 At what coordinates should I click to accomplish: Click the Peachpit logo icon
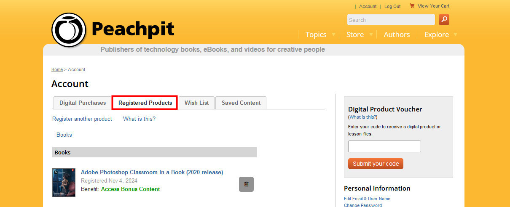(69, 30)
